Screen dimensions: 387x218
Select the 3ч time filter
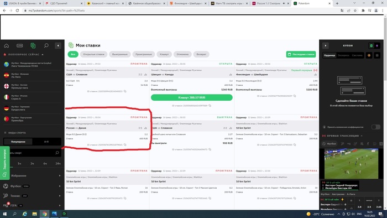[x=32, y=163]
